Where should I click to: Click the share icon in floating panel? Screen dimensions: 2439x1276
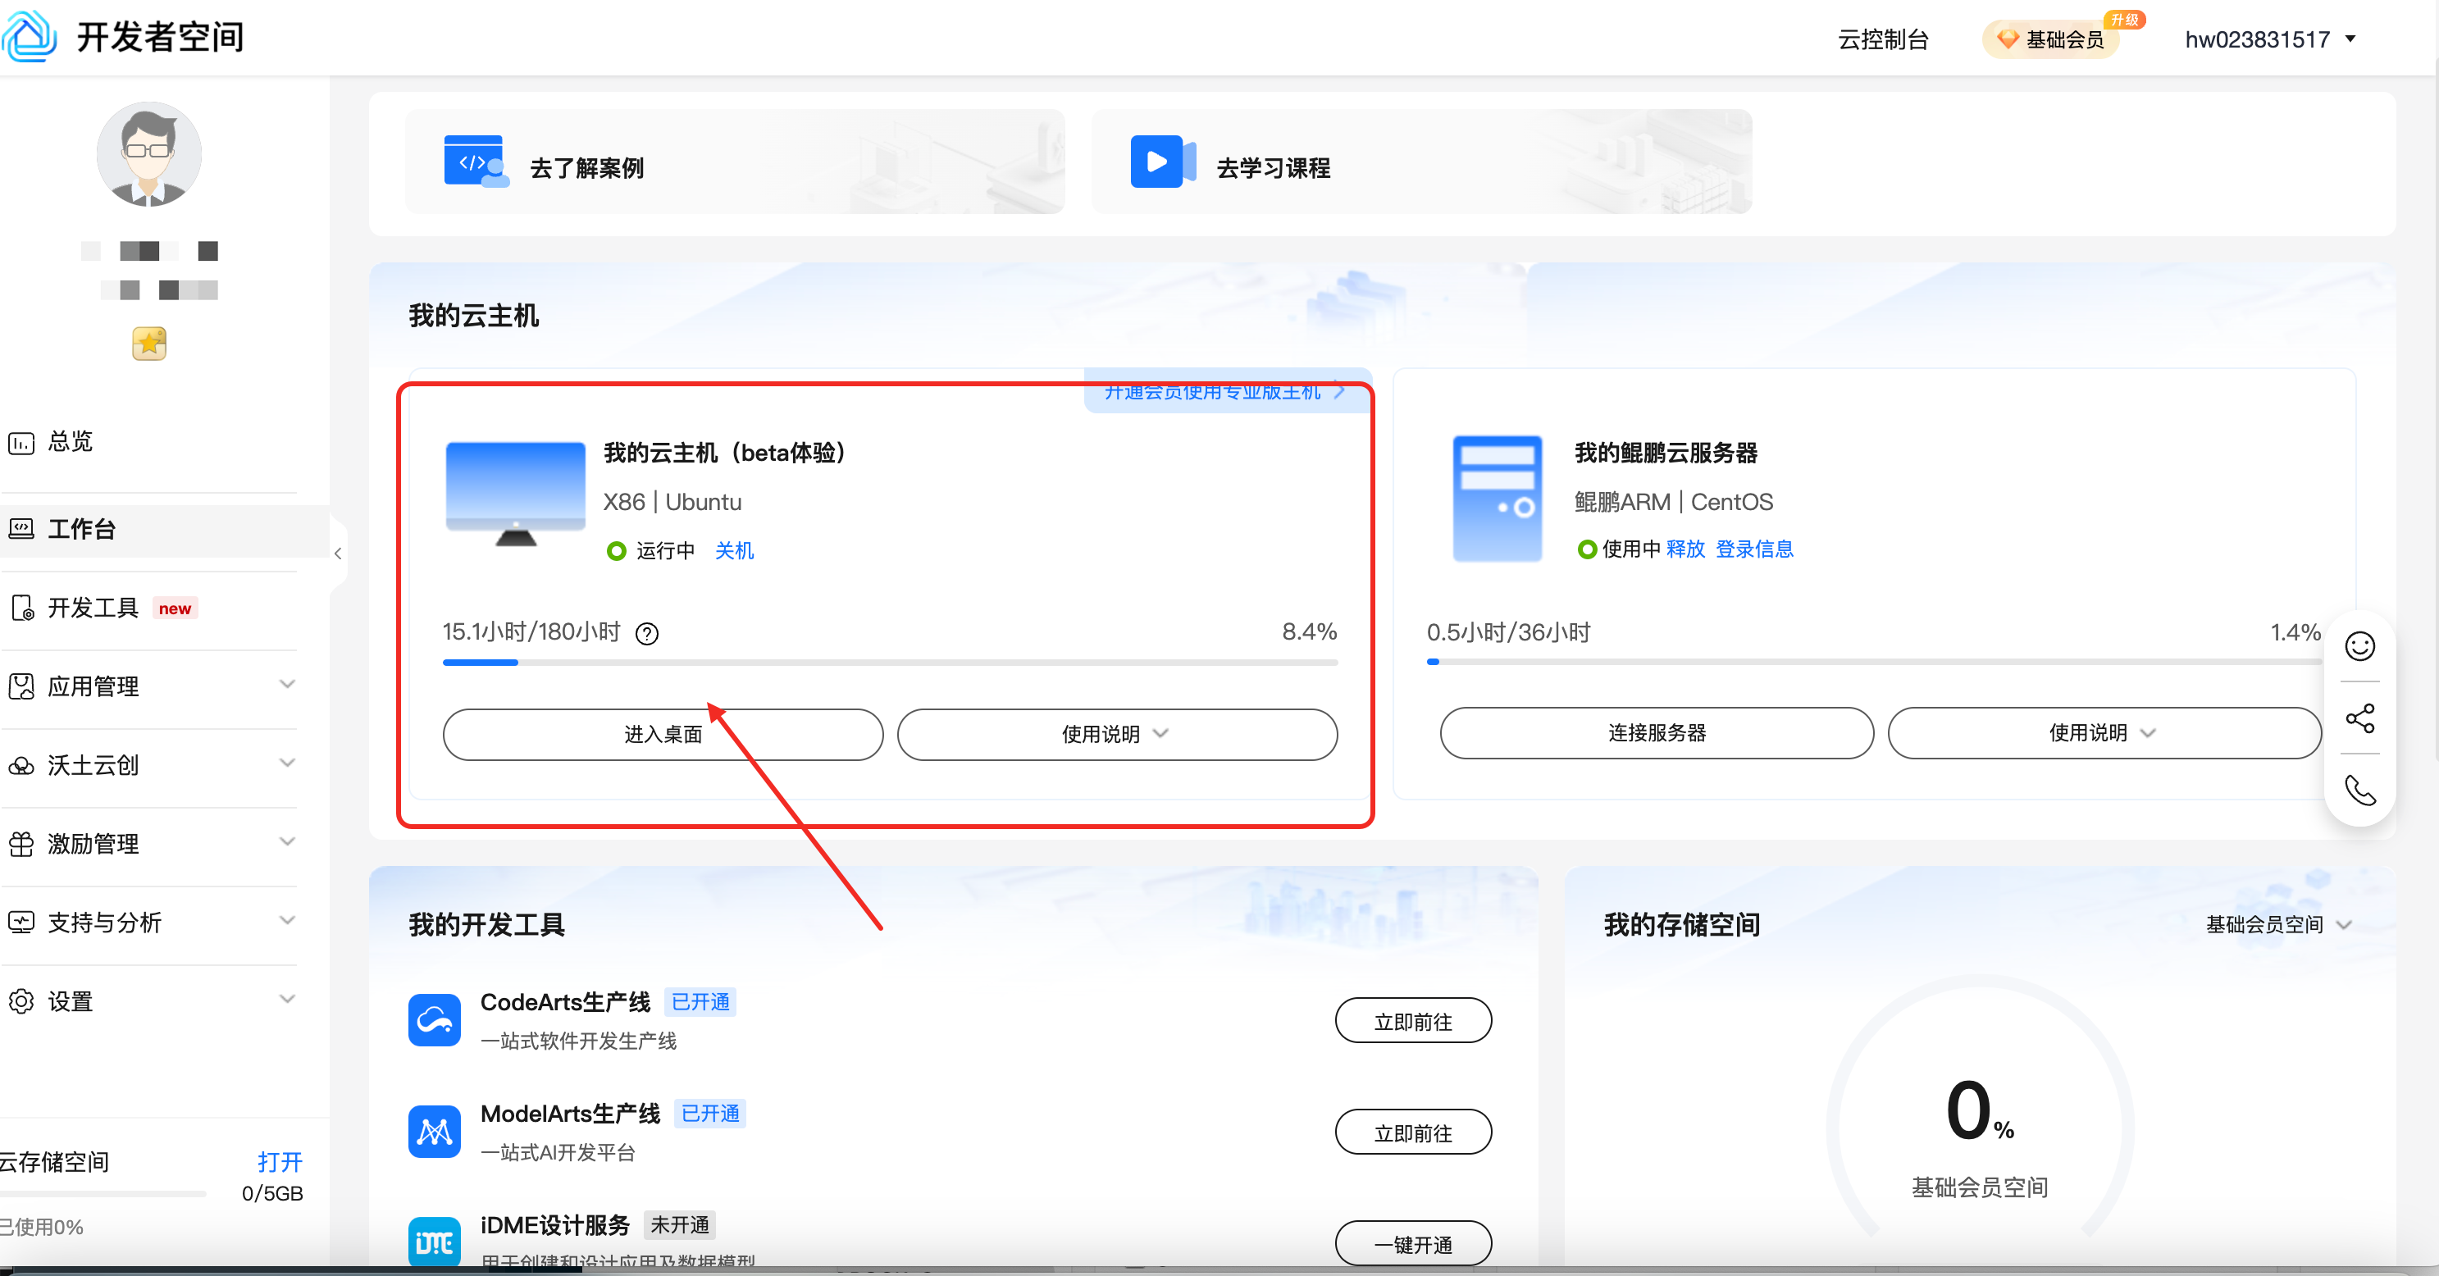[2359, 718]
